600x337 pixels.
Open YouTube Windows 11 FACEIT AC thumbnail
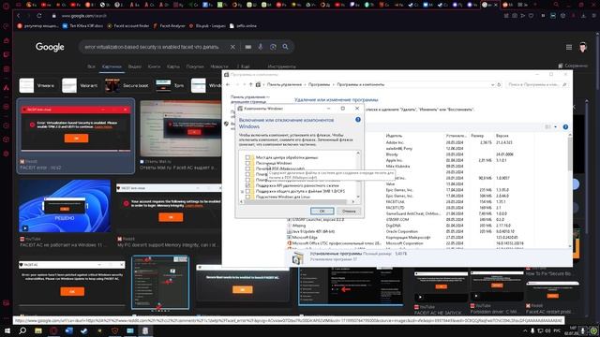(65, 206)
